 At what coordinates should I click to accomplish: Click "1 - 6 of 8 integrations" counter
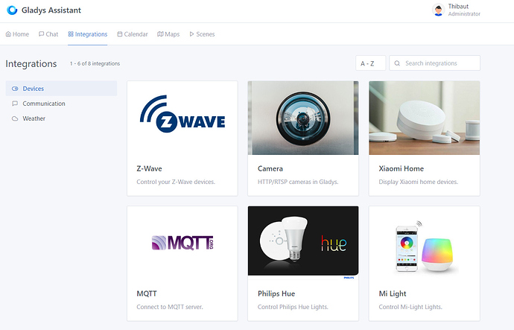95,63
